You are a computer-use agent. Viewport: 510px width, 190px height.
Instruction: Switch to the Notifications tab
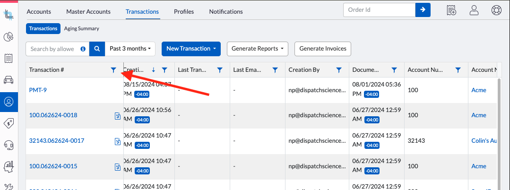tap(226, 12)
